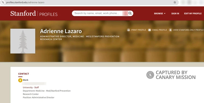Screen dimensions: 204x103
Task: Click the Print Profile link
Action: pyautogui.click(x=138, y=30)
